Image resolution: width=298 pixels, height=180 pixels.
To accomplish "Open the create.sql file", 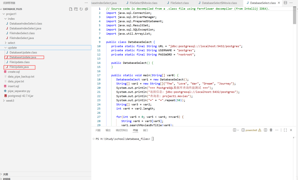I will pyautogui.click(x=14, y=72).
